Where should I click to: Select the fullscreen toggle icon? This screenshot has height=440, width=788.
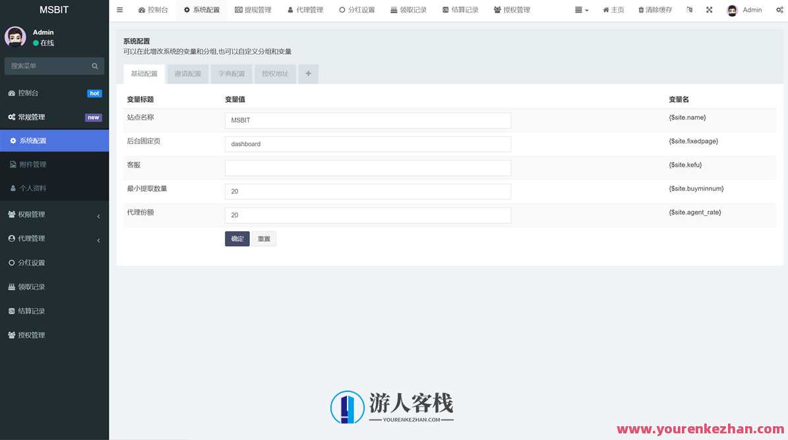click(710, 9)
